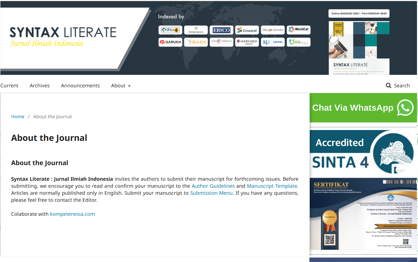Open the Dimensions index logo

[196, 30]
